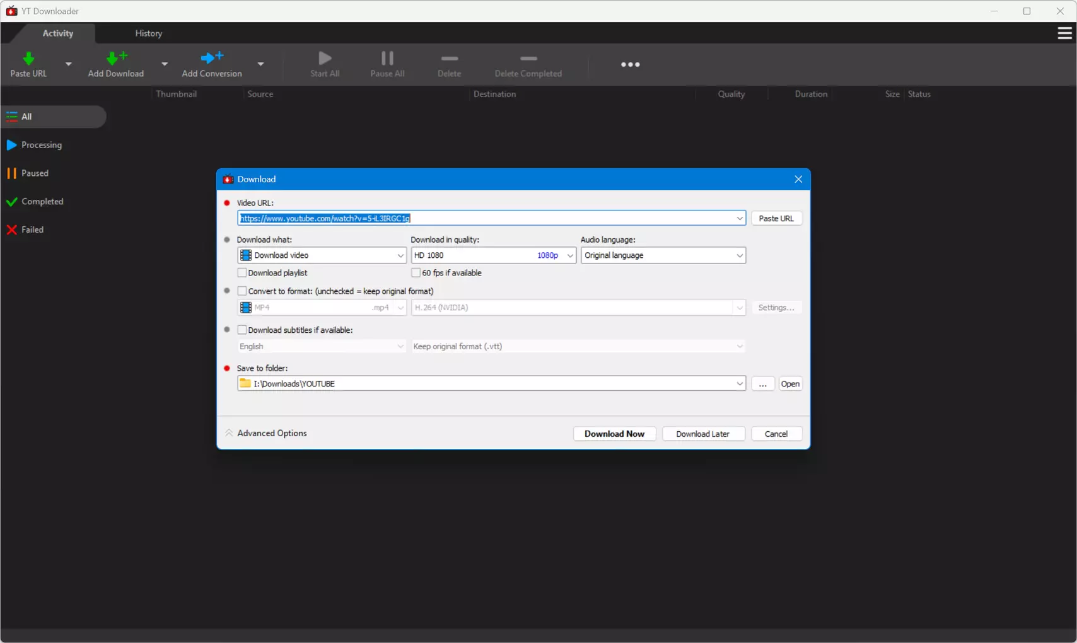Click the Add Download toolbar icon
The width and height of the screenshot is (1077, 643).
tap(116, 59)
